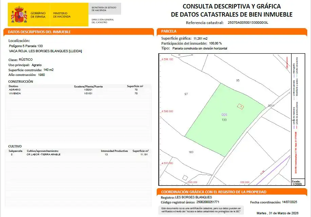Viewport: 311px width, 217px height.
Task: Click the CR LABOR -TIERRA ARABLE crop entry
Action: point(43,155)
